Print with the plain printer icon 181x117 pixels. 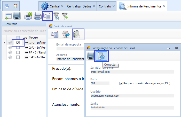coord(38,16)
